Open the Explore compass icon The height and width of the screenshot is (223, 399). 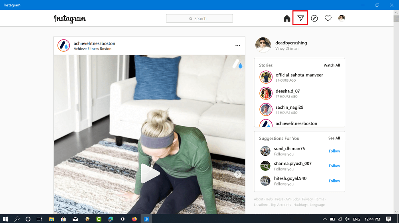[x=314, y=19]
